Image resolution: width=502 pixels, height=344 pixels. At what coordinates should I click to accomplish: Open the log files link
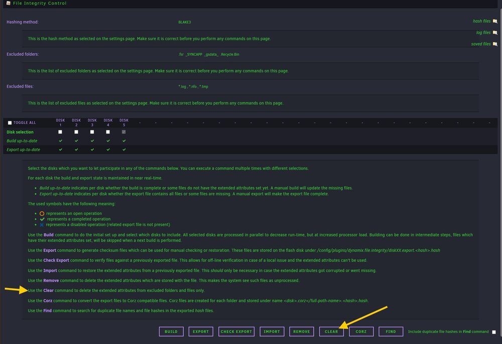(x=483, y=33)
